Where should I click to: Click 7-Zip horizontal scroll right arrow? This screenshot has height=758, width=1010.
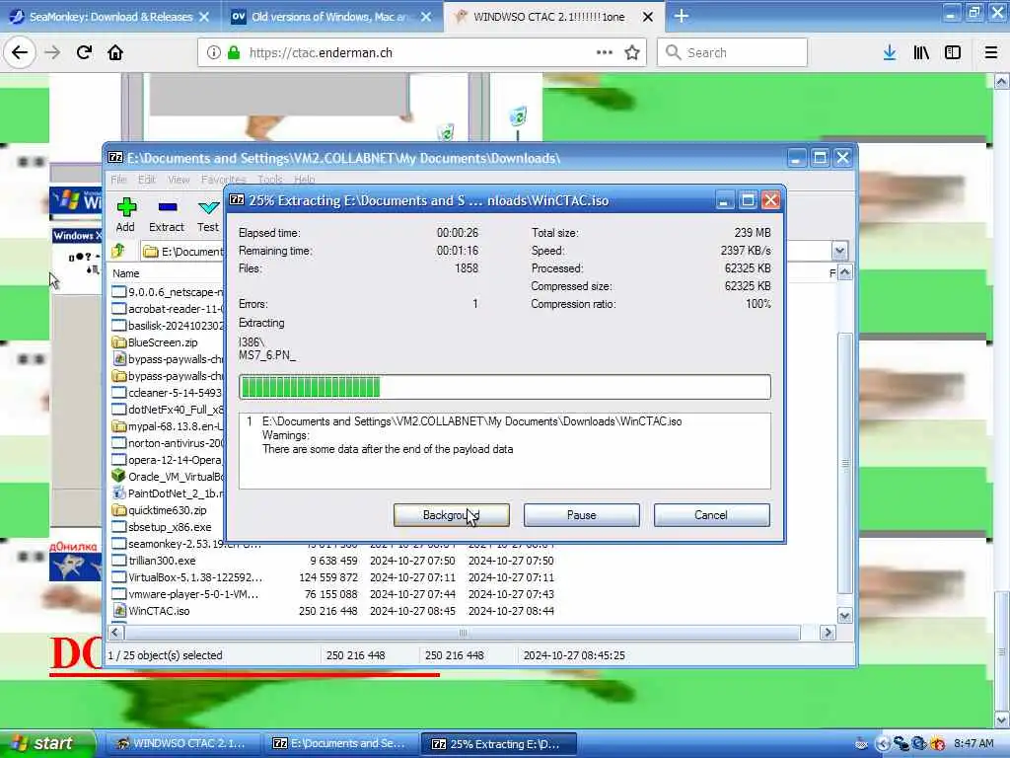pos(828,633)
